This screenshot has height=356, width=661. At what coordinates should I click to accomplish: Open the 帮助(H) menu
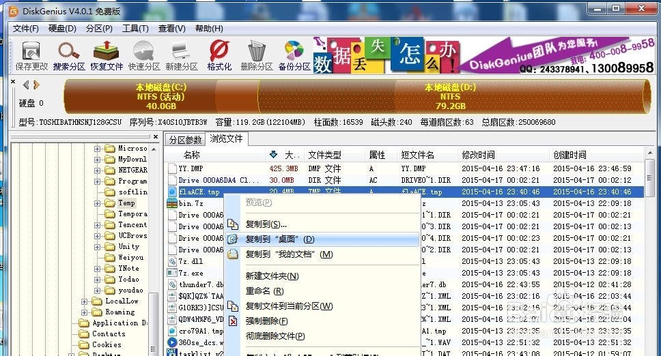[209, 28]
